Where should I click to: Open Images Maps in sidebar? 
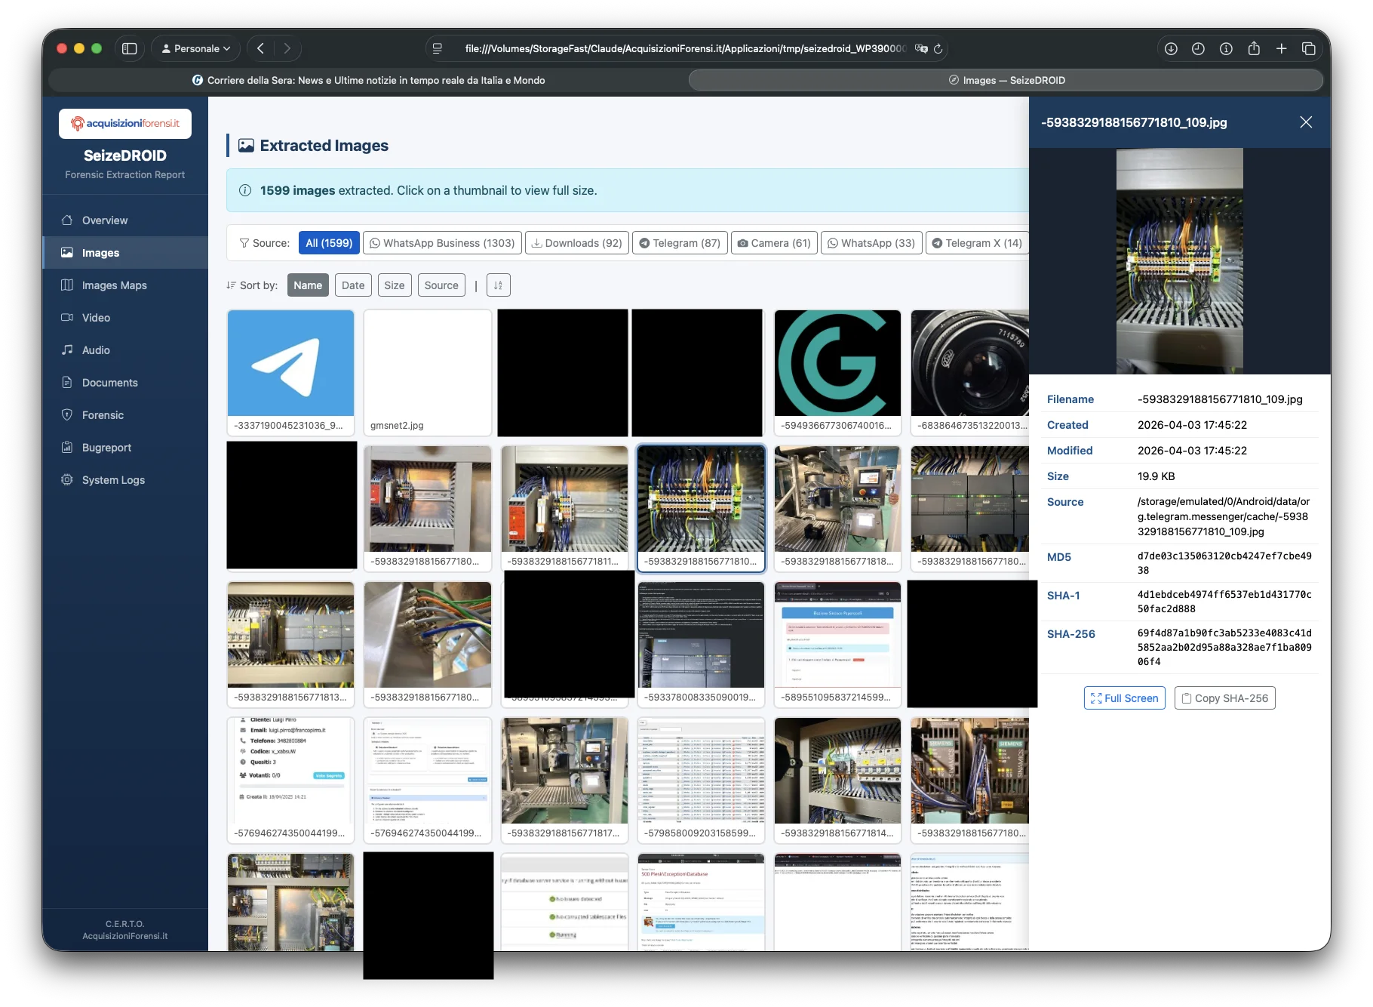pyautogui.click(x=114, y=285)
